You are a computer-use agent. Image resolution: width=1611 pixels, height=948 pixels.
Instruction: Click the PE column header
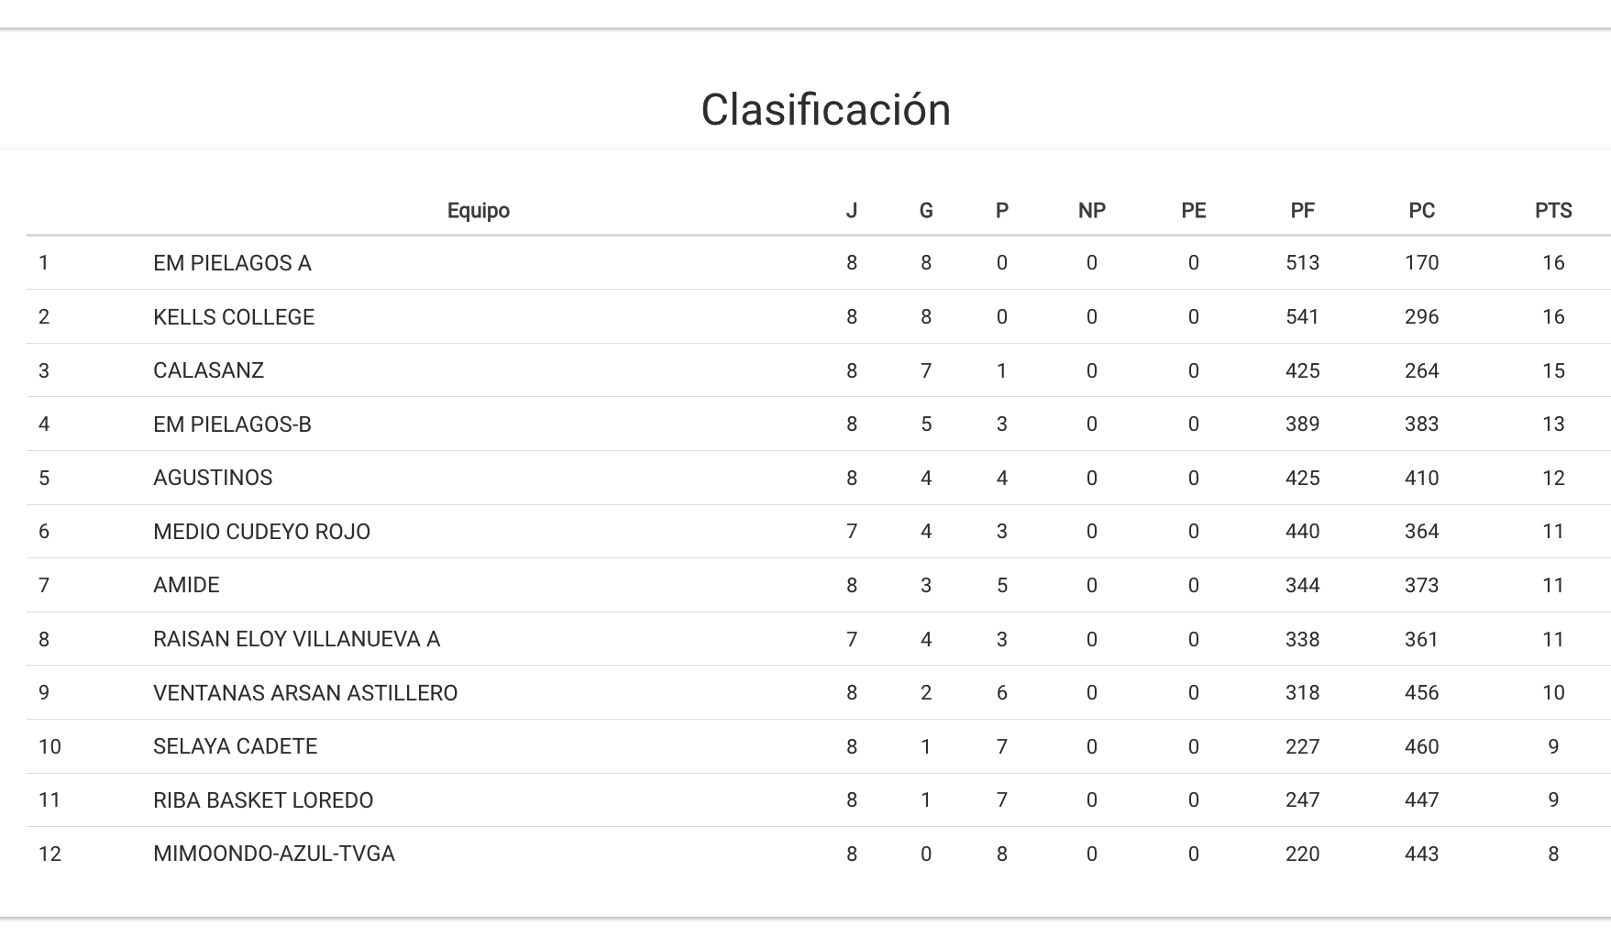click(1193, 211)
